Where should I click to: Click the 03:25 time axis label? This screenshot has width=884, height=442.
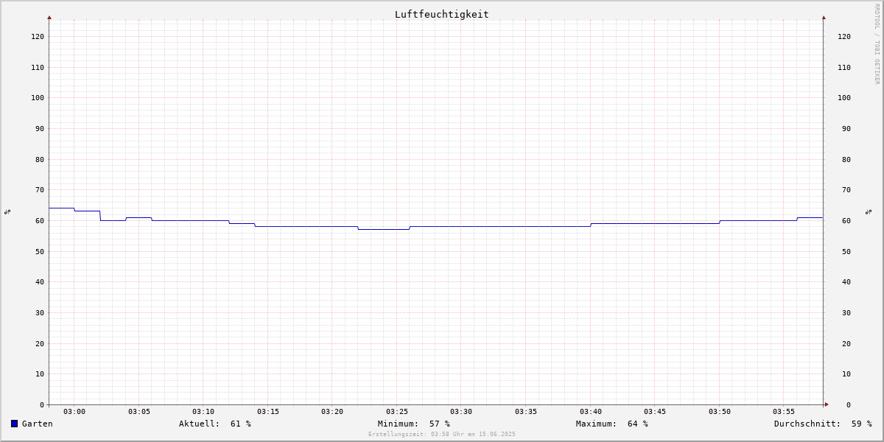coord(397,411)
